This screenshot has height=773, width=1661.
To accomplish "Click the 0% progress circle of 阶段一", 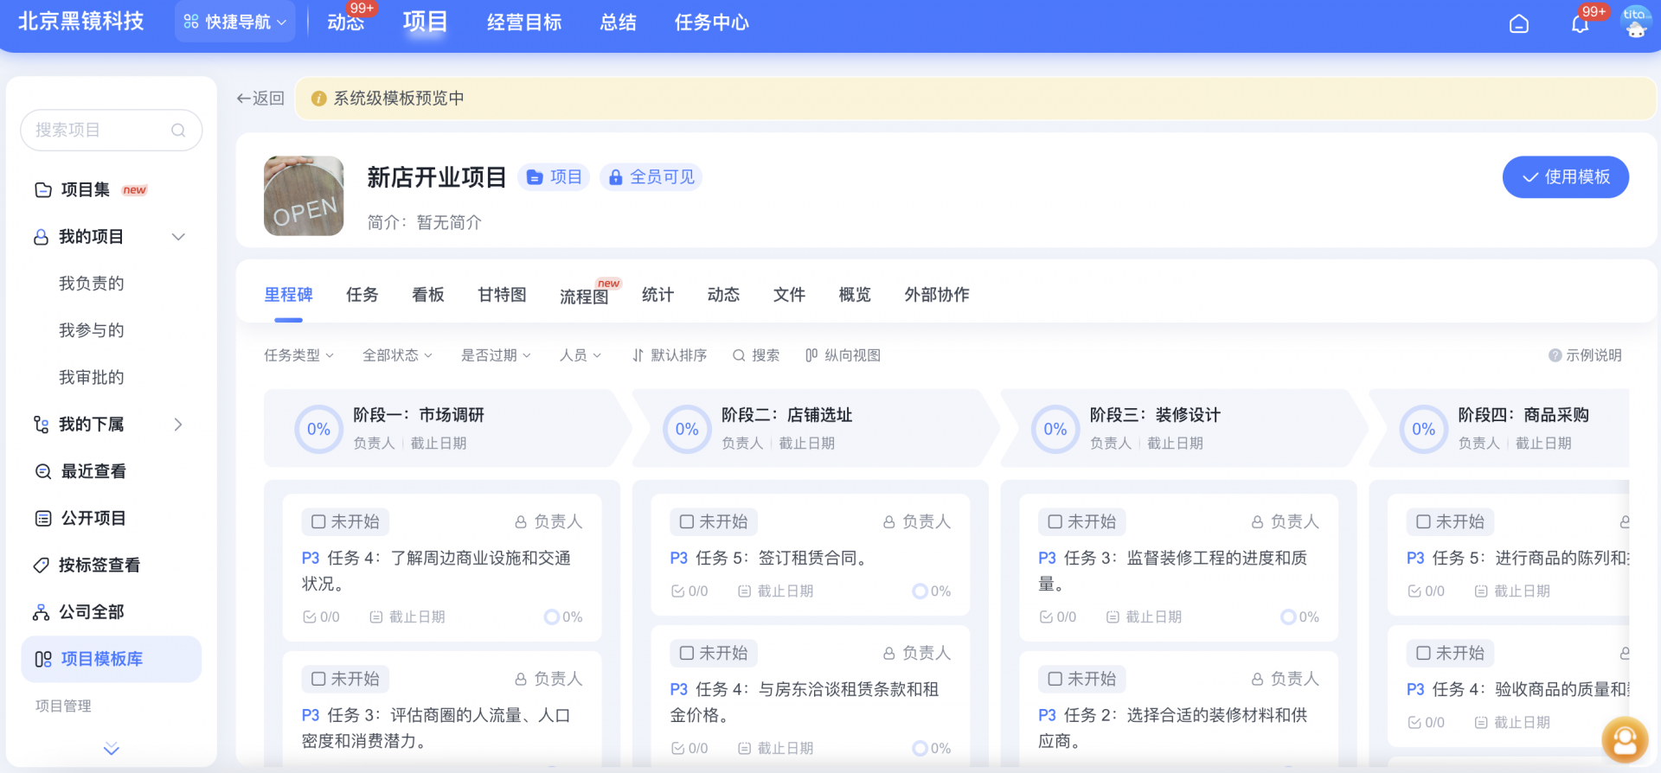I will (x=318, y=429).
